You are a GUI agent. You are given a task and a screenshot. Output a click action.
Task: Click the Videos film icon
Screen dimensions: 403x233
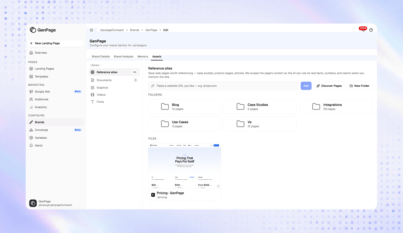point(93,95)
